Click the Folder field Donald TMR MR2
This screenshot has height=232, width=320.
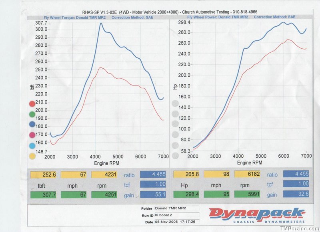(x=177, y=208)
